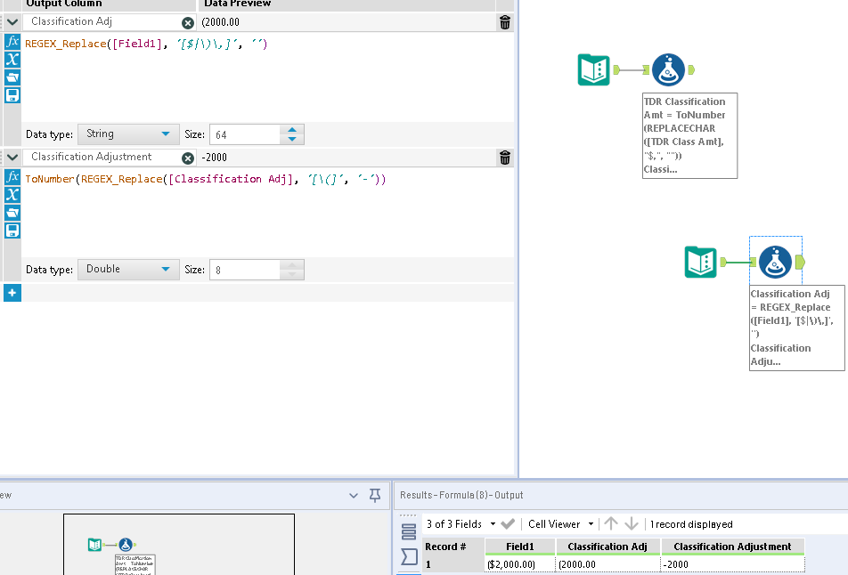Delete the Classification Adj expression
The image size is (848, 575).
click(x=504, y=22)
